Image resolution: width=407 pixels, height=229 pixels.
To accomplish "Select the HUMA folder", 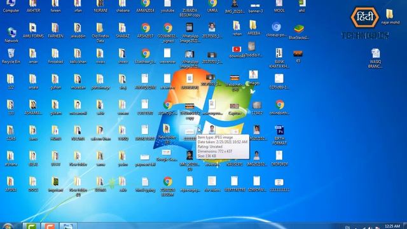I will pos(55,133).
